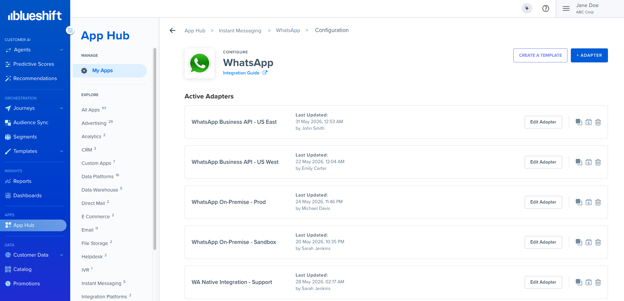Archive the WA Native Integration Support adapter
Screen dimensions: 624x301
[x=589, y=282]
